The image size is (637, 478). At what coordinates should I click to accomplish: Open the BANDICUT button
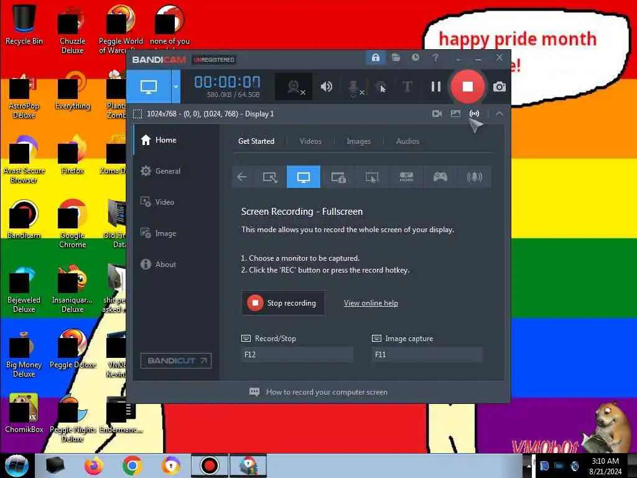click(x=176, y=360)
